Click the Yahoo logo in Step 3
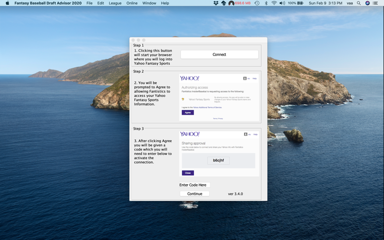Viewport: 384px width, 240px height. tap(190, 134)
